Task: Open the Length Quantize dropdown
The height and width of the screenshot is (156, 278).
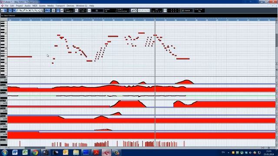Action: (x=123, y=10)
